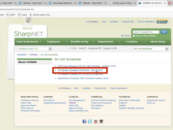Open Employees menu
173x130 pixels.
coord(53,42)
